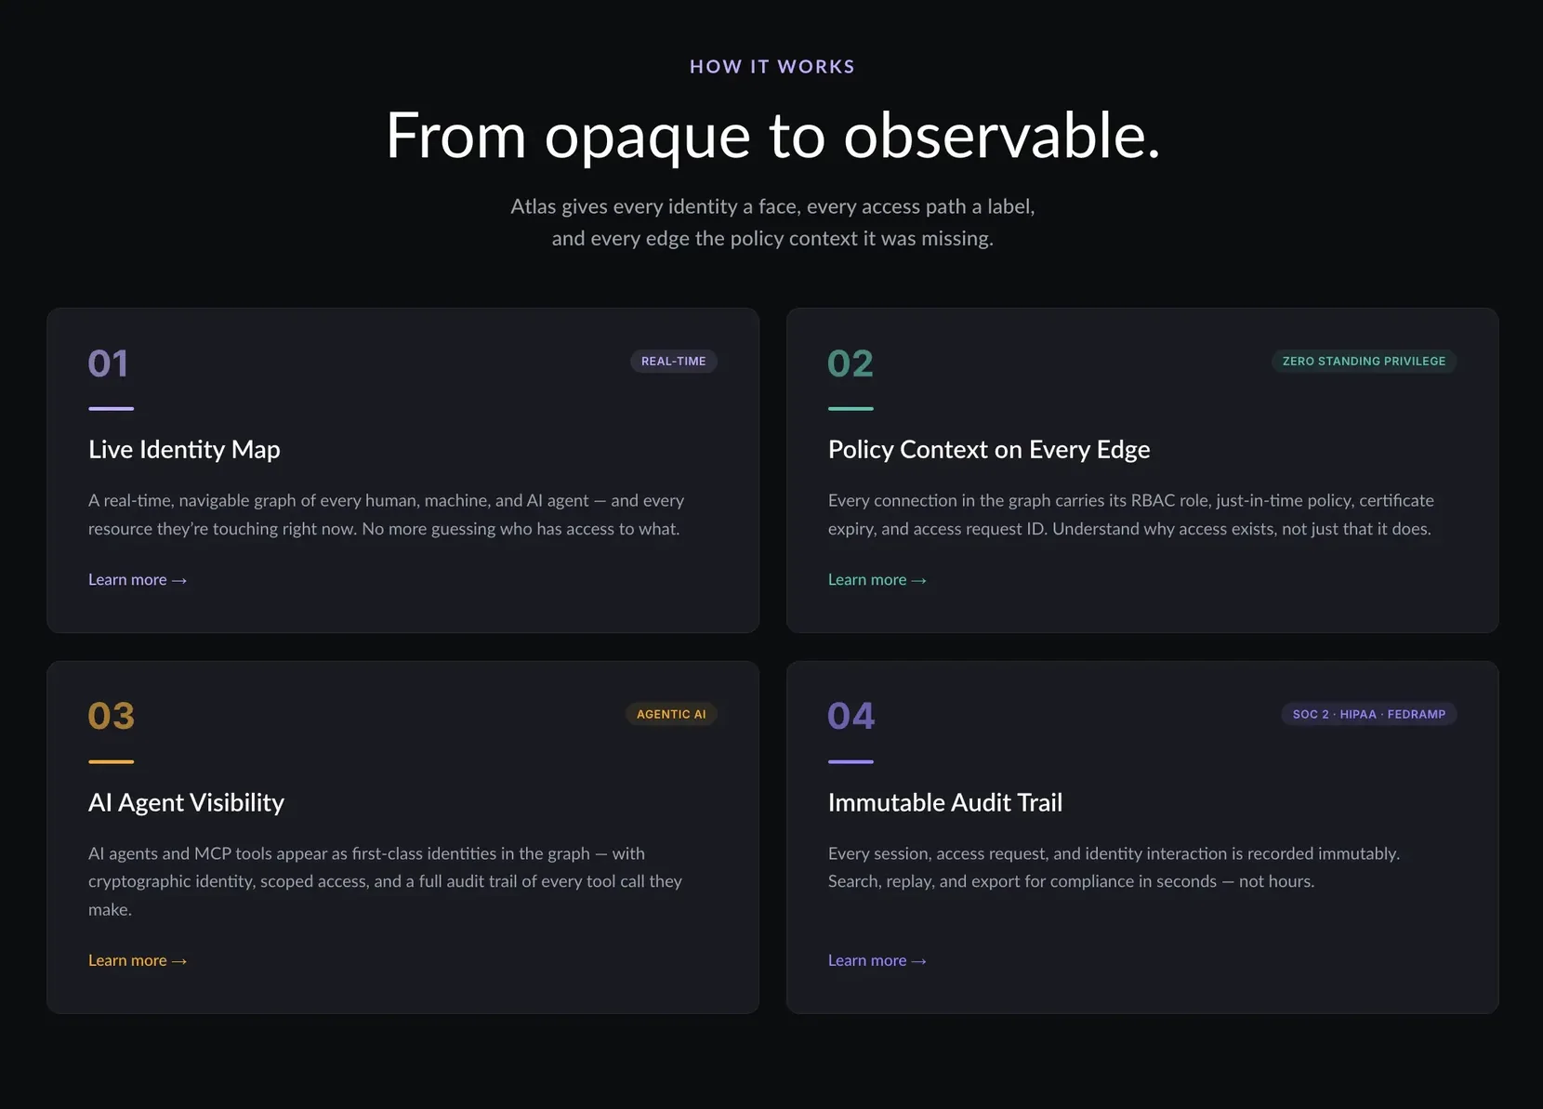
Task: Click the ZERO STANDING PRIVILEGE badge
Action: pyautogui.click(x=1364, y=362)
